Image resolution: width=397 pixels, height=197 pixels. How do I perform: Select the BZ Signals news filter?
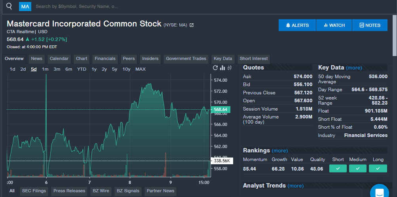coord(128,191)
